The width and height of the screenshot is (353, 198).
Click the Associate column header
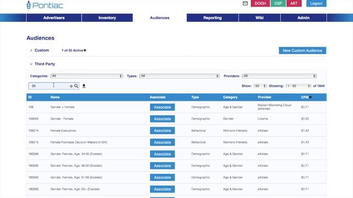[158, 97]
